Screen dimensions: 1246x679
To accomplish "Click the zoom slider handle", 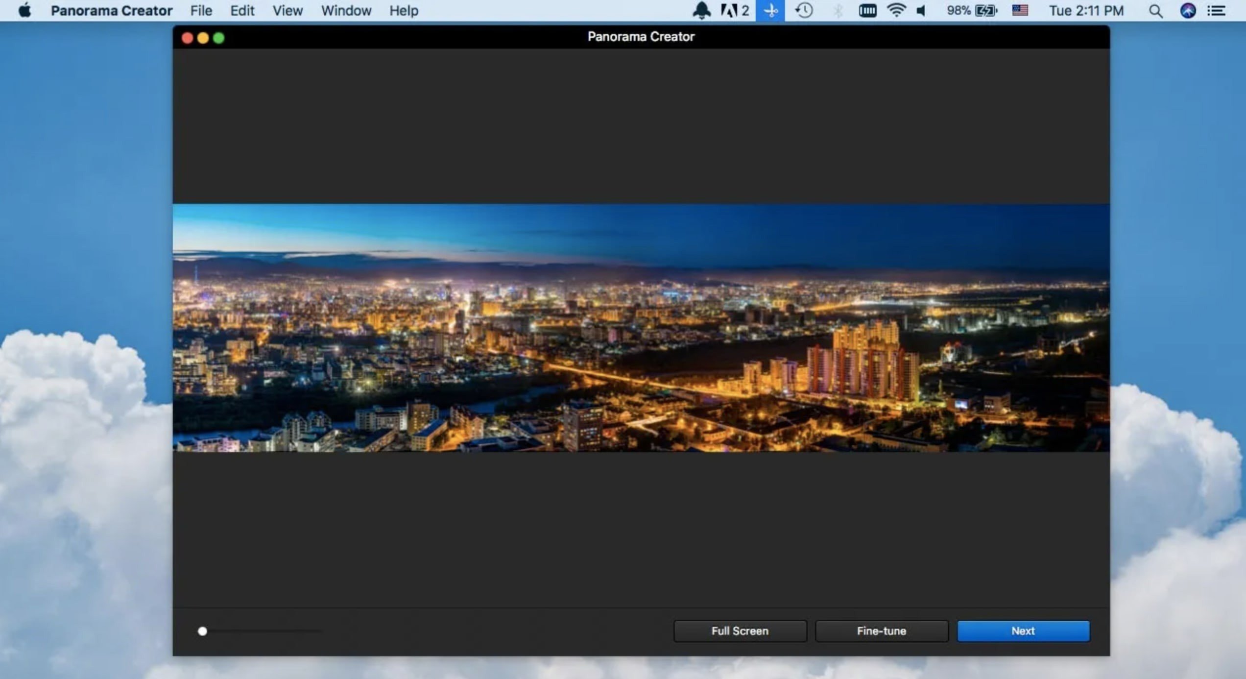I will 202,631.
